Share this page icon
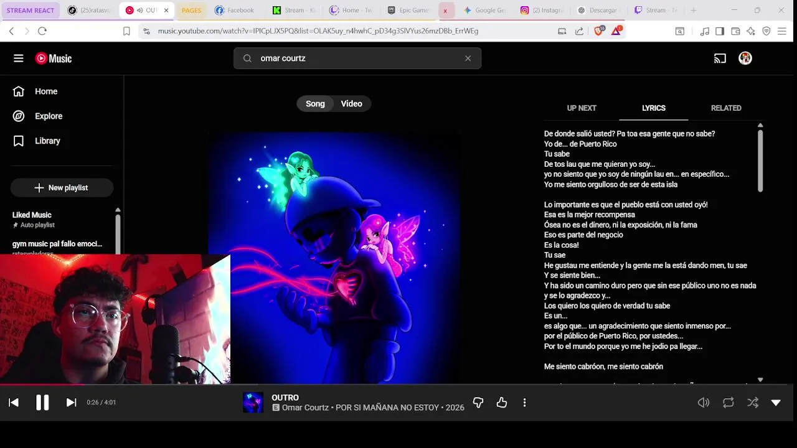Image resolution: width=797 pixels, height=448 pixels. [579, 31]
